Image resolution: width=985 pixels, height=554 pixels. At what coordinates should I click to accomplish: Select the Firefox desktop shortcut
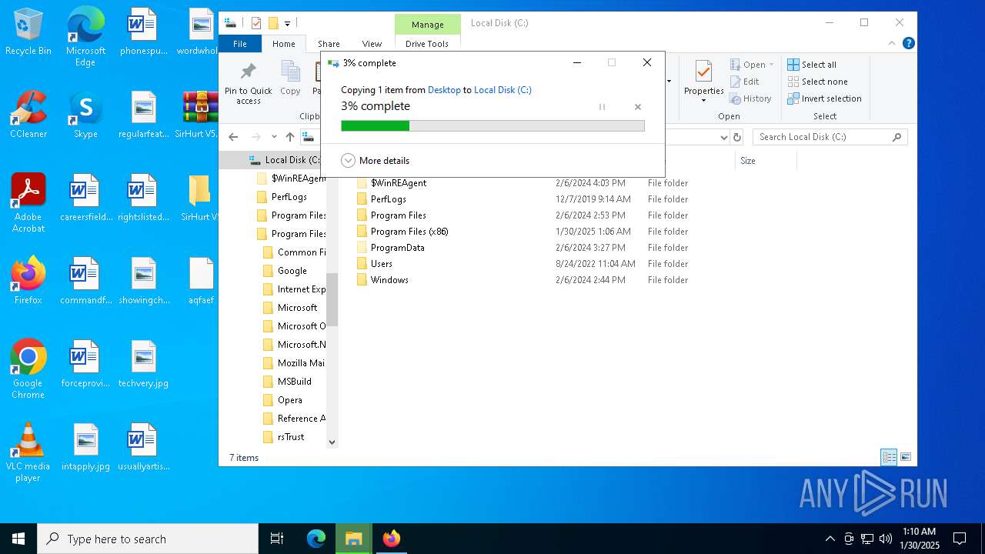tap(28, 281)
